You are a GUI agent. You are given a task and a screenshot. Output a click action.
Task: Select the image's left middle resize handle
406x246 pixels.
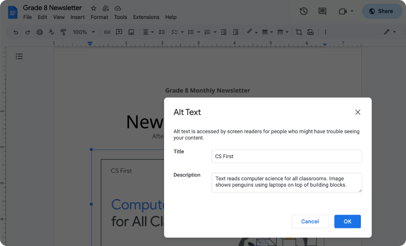click(x=91, y=204)
